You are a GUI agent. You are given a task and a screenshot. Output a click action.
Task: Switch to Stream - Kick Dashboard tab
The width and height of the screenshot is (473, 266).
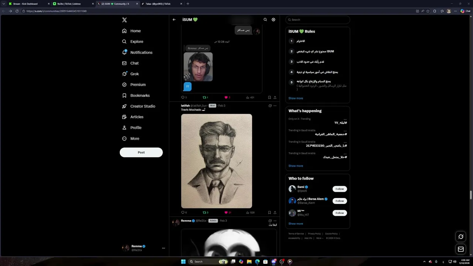click(29, 4)
